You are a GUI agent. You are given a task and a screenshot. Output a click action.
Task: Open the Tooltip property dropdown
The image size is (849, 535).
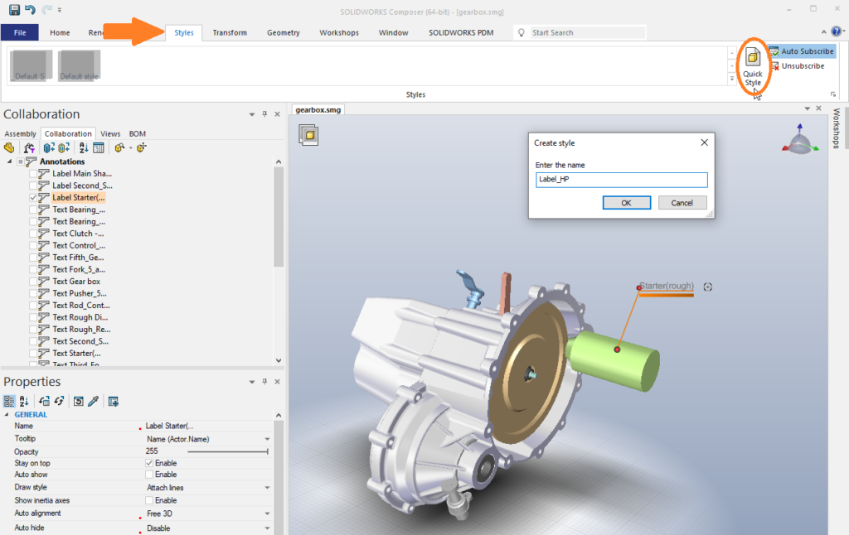click(267, 439)
